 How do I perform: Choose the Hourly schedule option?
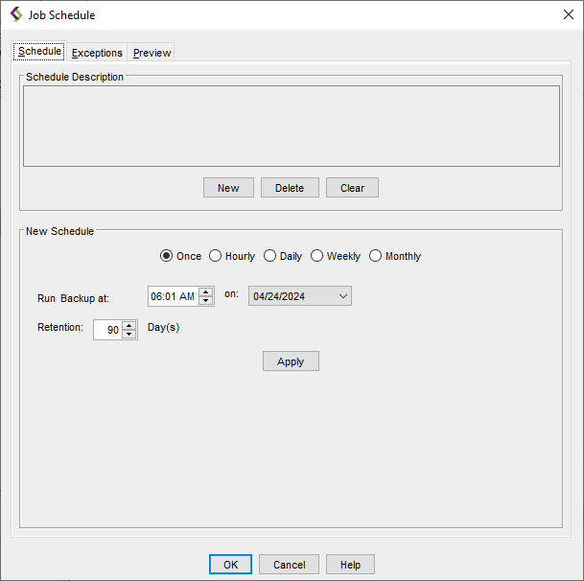[x=215, y=256]
